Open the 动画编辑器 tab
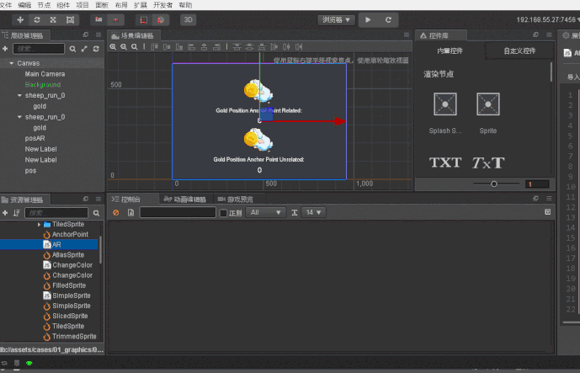The height and width of the screenshot is (373, 580). (x=185, y=200)
